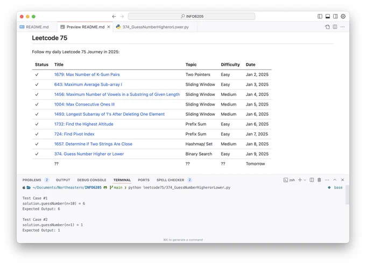Open 724: Find Pivot Index link
The height and width of the screenshot is (265, 366).
tap(74, 134)
